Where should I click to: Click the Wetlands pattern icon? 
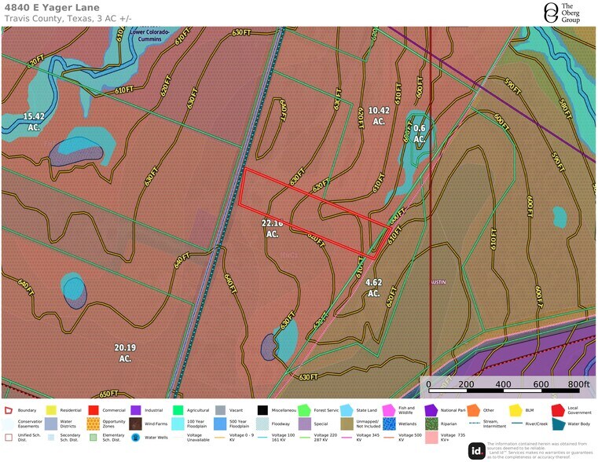pyautogui.click(x=388, y=423)
